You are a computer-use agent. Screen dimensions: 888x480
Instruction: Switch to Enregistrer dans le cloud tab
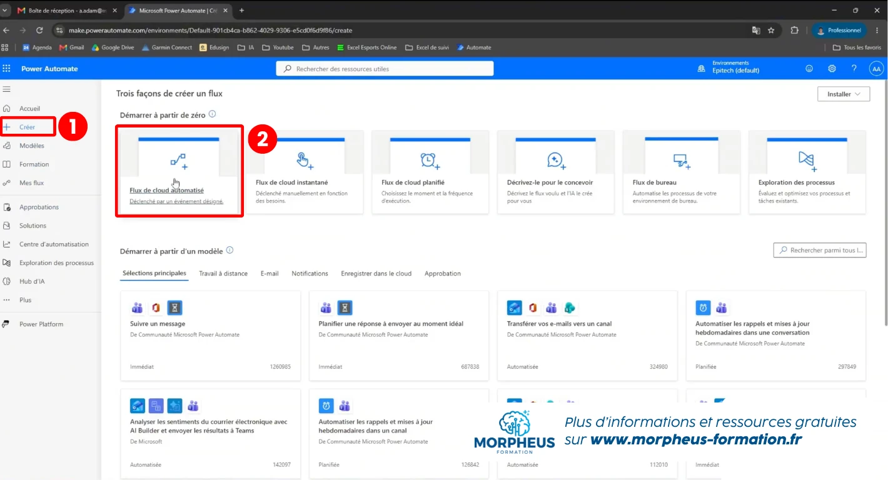tap(376, 274)
